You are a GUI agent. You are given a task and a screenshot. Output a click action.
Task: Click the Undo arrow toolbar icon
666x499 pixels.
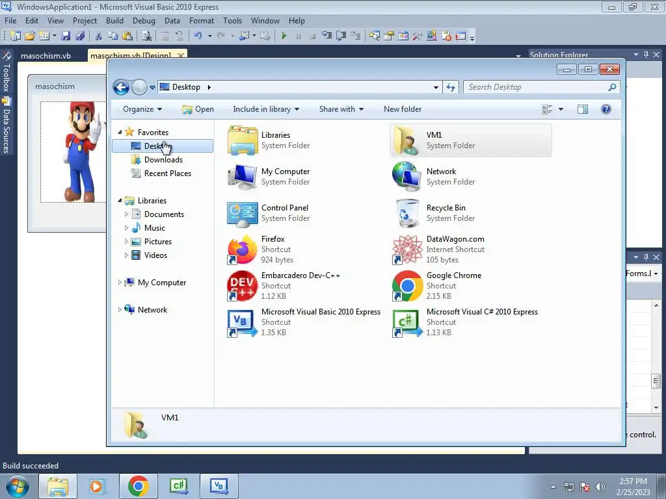coord(198,36)
